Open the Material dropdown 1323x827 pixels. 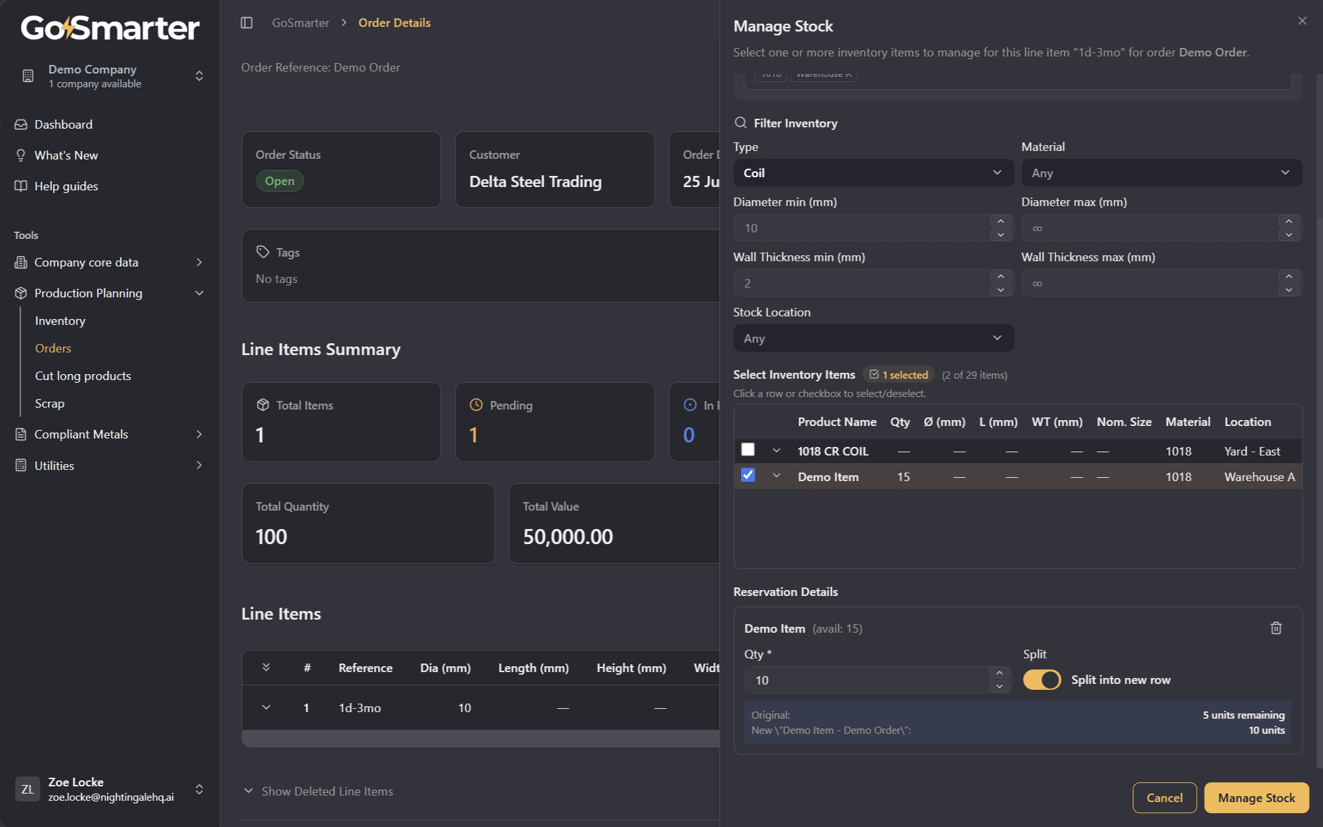click(1162, 173)
